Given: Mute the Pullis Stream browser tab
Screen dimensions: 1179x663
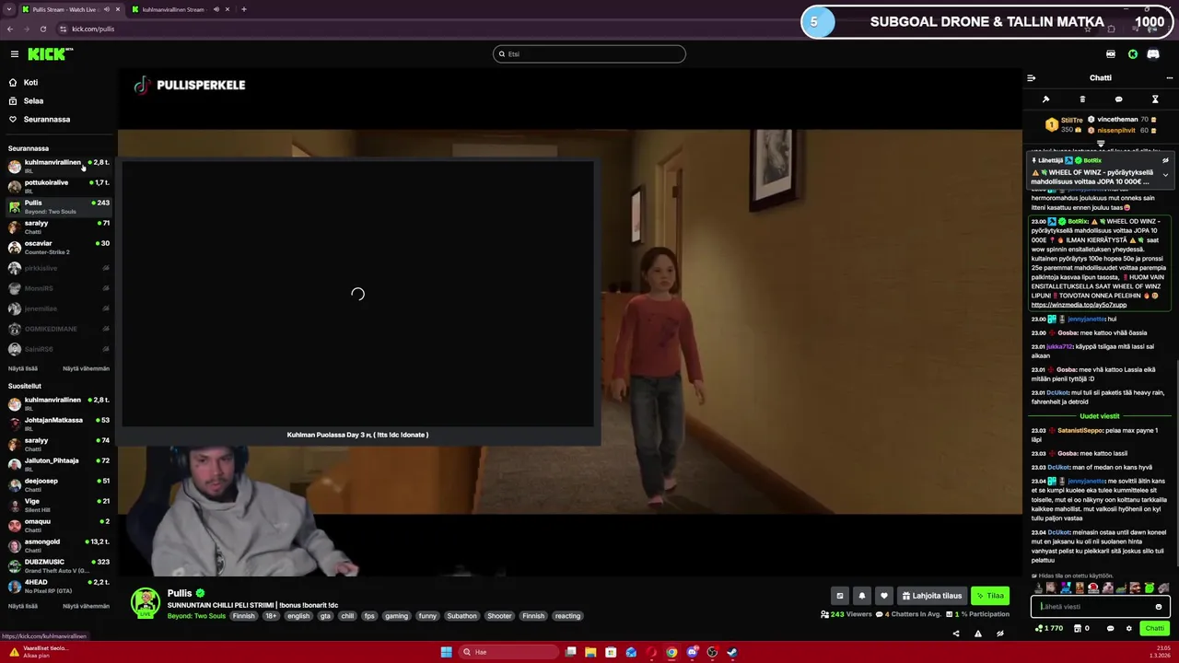Looking at the screenshot, I should coord(107,9).
